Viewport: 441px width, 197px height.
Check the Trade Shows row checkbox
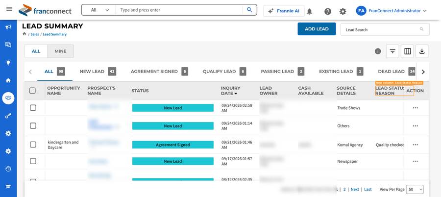coord(33,108)
